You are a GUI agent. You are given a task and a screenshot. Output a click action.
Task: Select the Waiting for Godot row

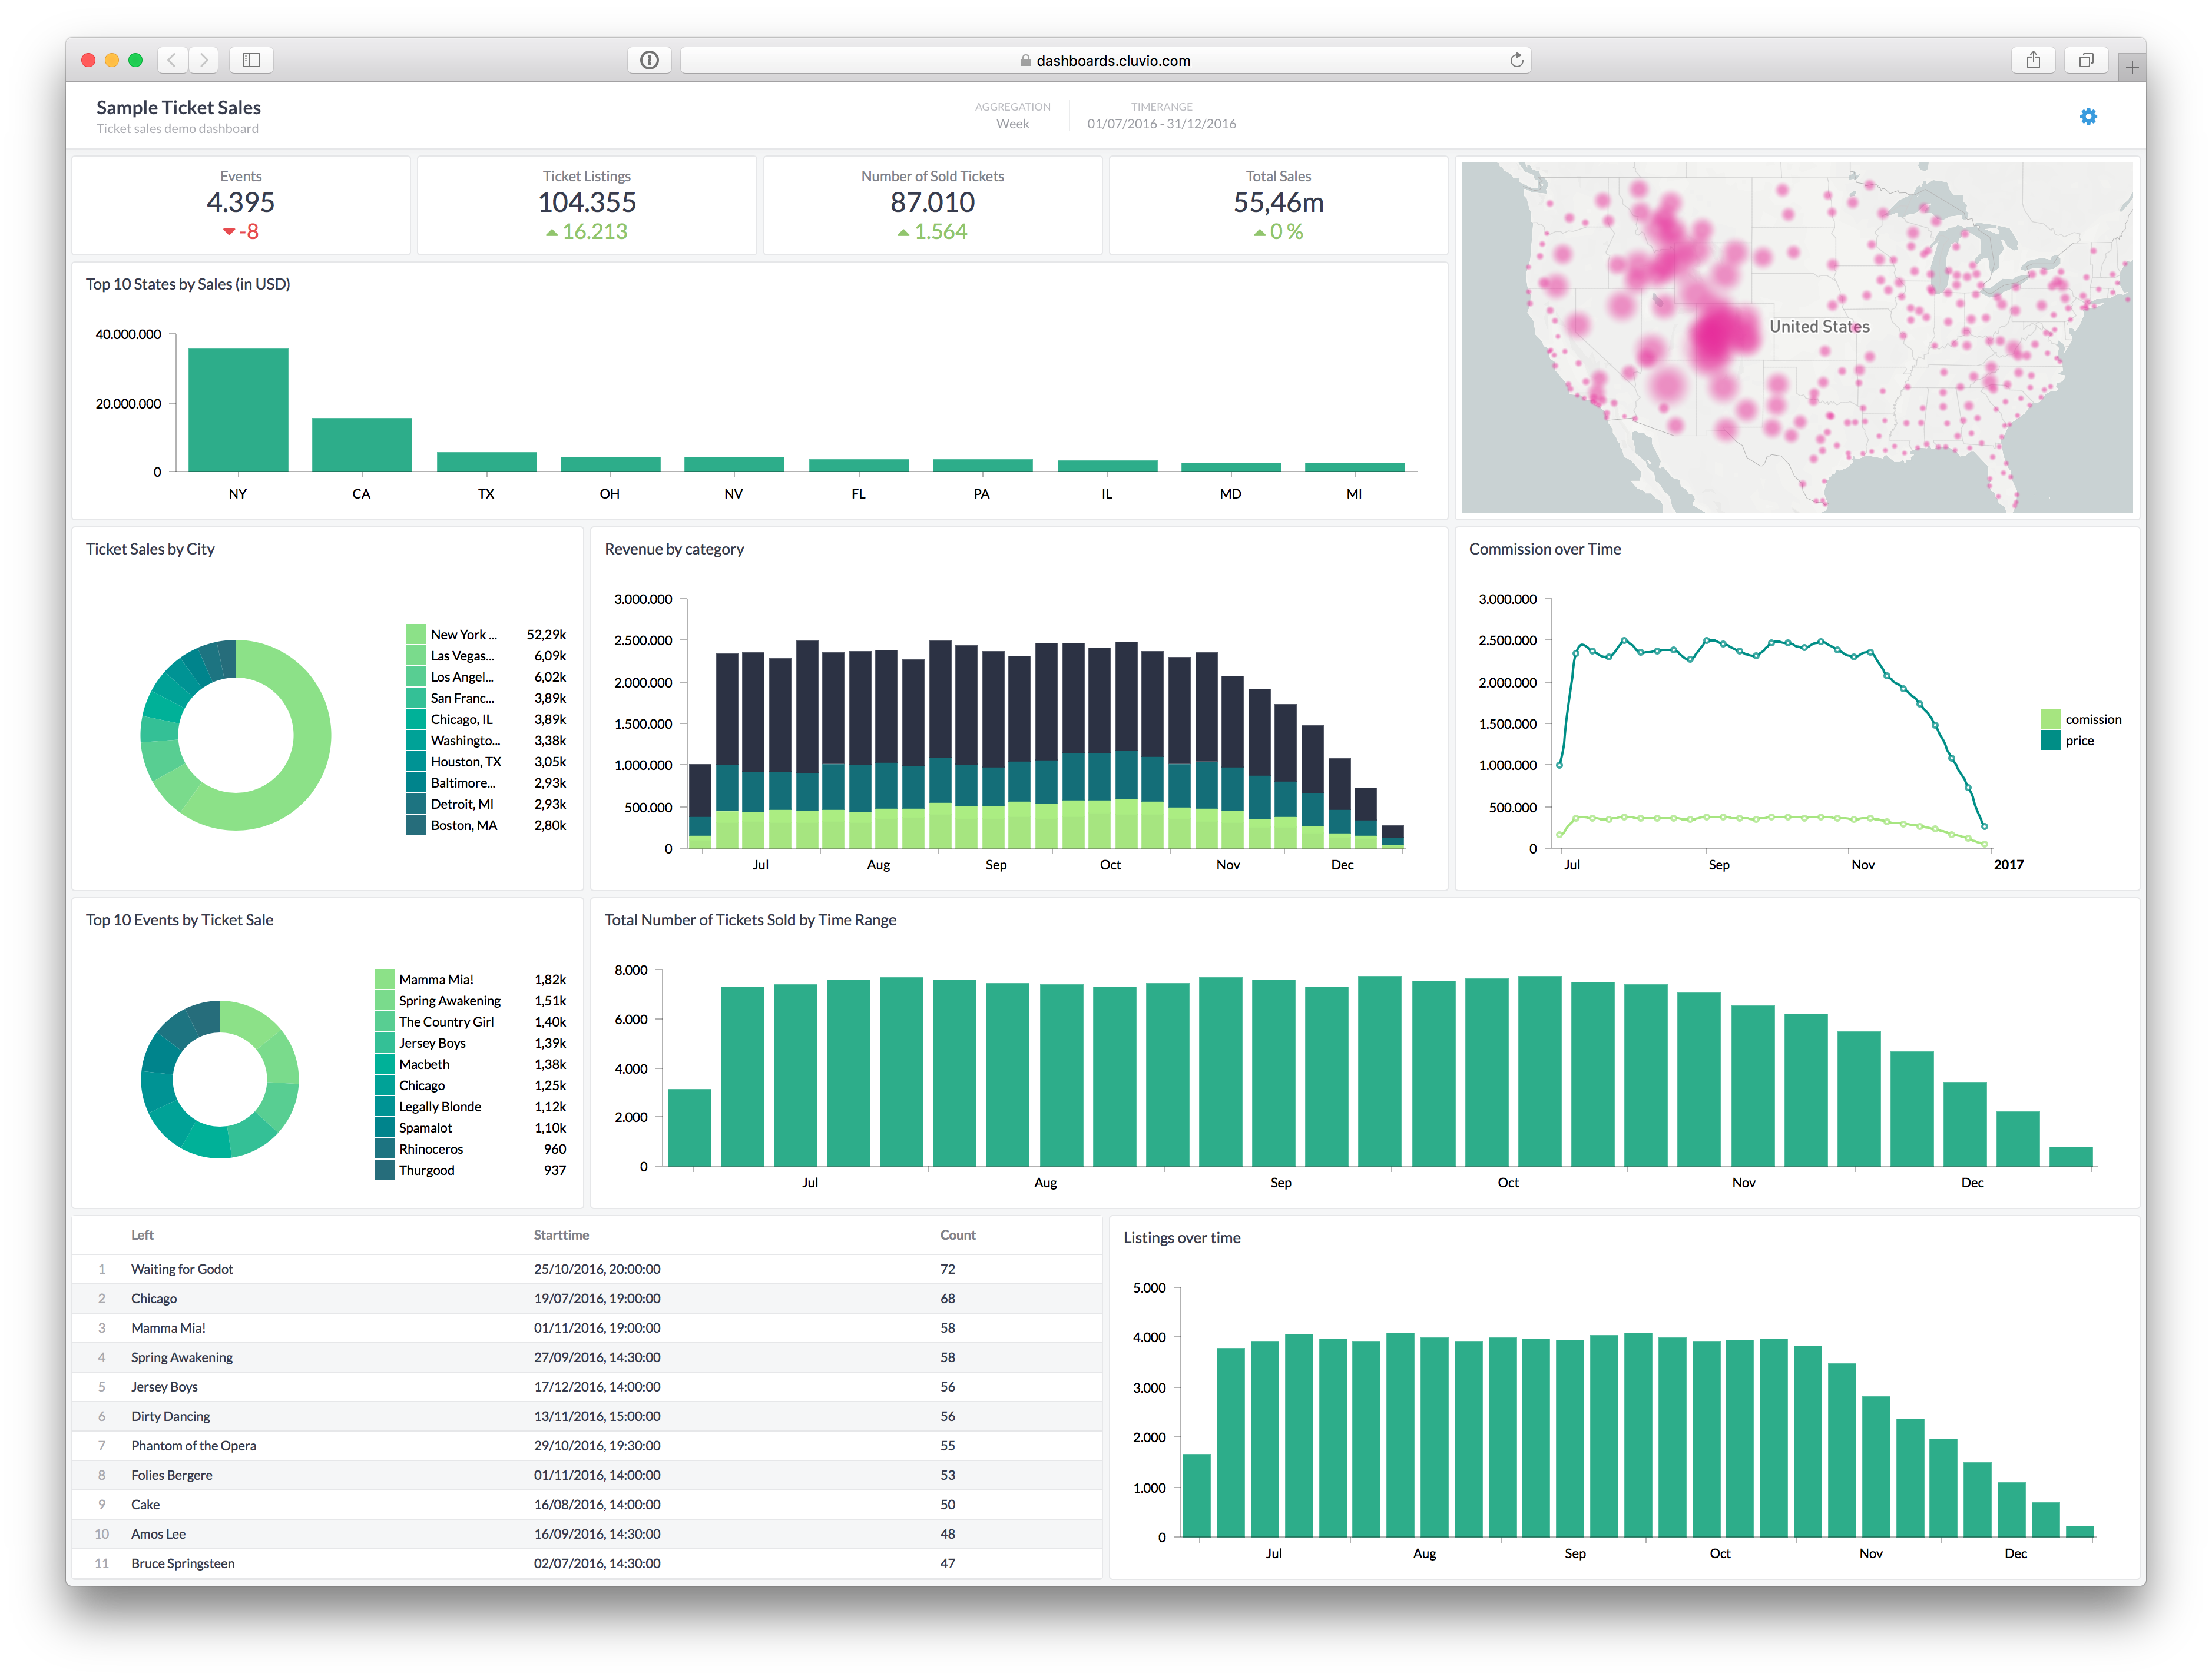pos(182,1269)
